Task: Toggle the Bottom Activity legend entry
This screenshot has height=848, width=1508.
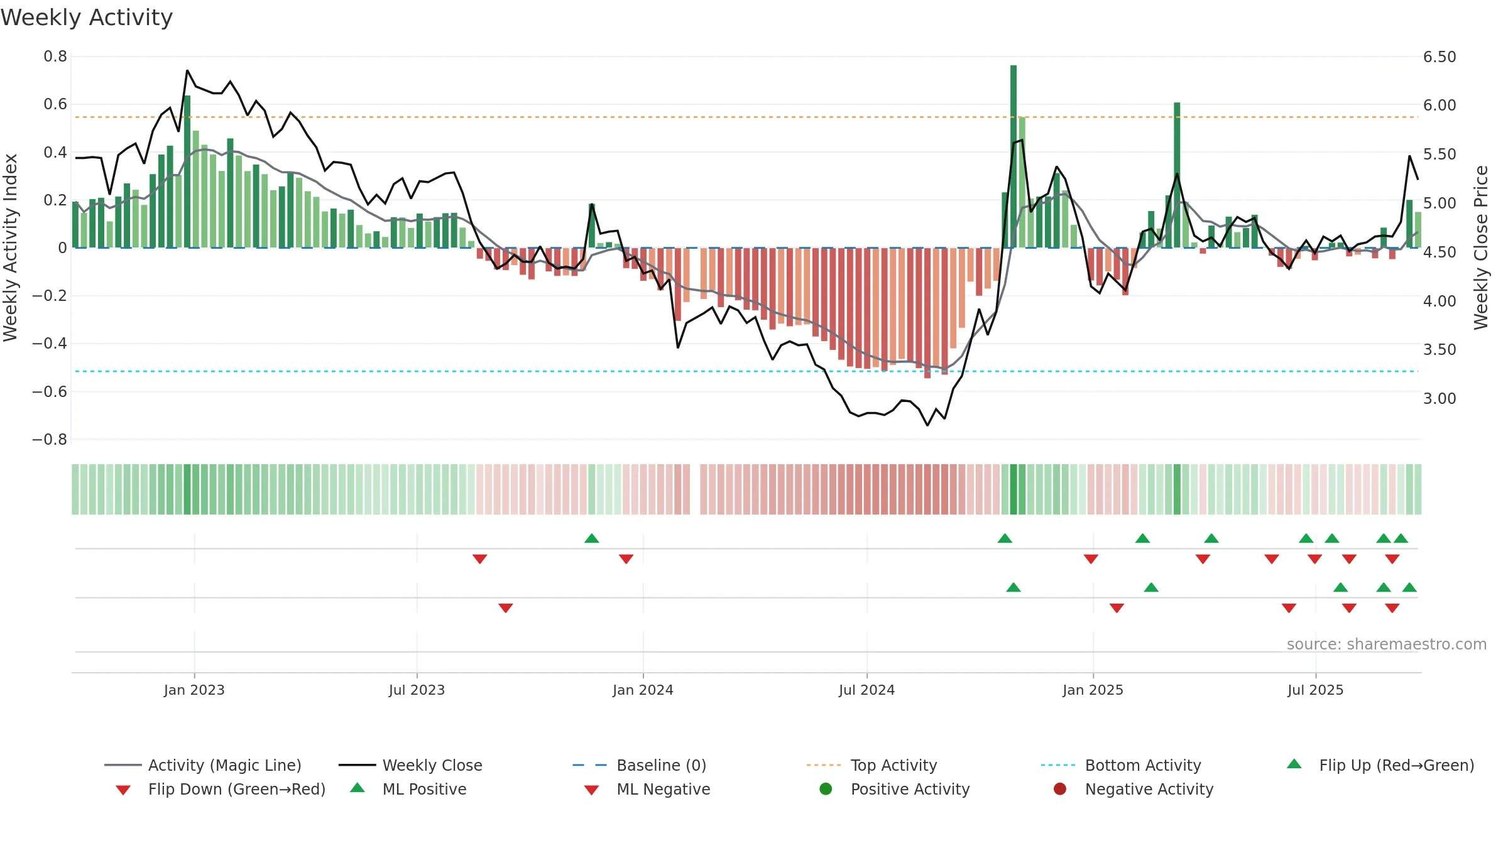Action: tap(1120, 765)
